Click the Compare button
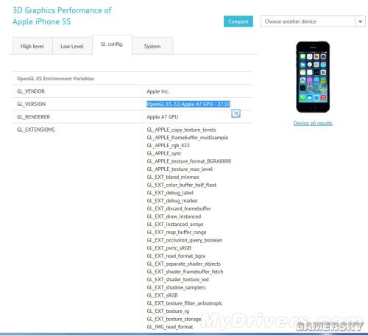Image resolution: width=368 pixels, height=335 pixels. tap(238, 21)
